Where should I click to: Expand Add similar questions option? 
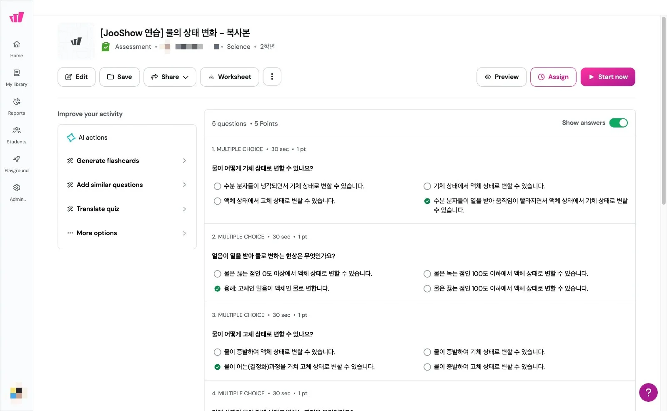pos(127,185)
